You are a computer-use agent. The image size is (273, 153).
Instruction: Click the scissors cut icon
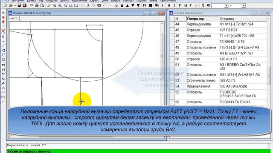click(x=88, y=6)
